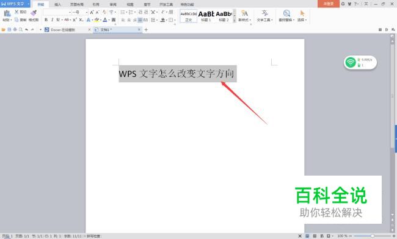The image size is (397, 239).
Task: Click the text effects blue A icon
Action: tap(89, 20)
